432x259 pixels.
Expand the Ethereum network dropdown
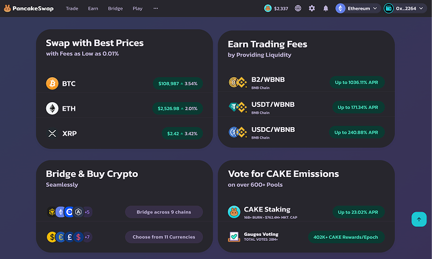pos(358,9)
